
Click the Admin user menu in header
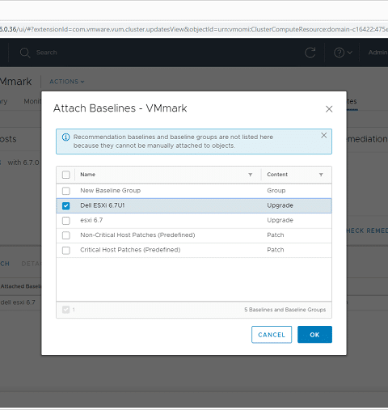(378, 53)
